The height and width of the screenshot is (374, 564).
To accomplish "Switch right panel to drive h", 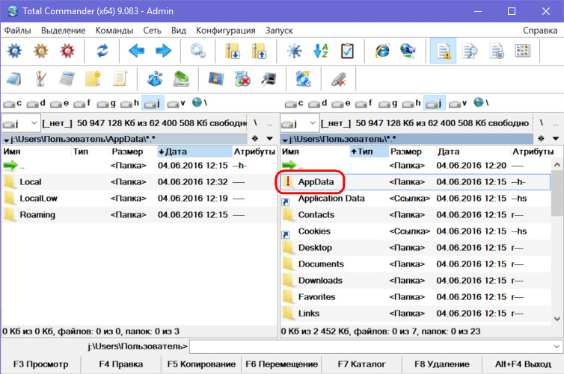I will pos(411,103).
